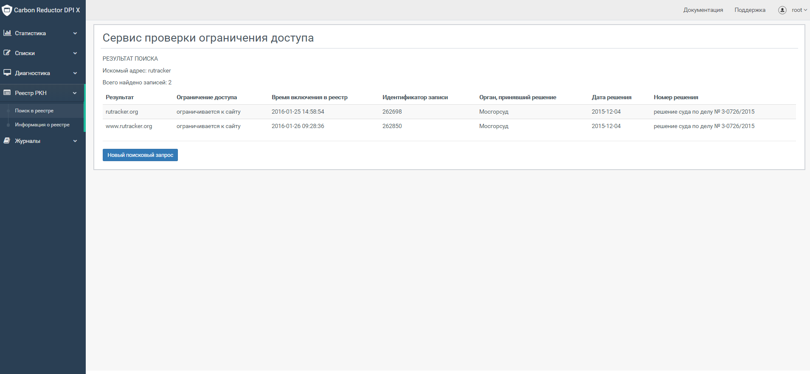Click the Сервис проверки ограничения доступа heading

(208, 38)
